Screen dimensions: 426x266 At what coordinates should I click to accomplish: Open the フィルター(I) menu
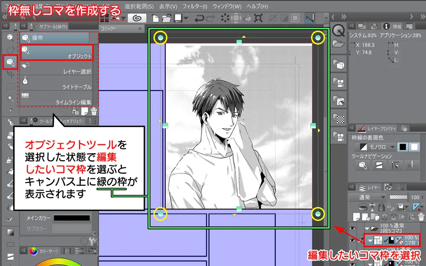pyautogui.click(x=195, y=6)
